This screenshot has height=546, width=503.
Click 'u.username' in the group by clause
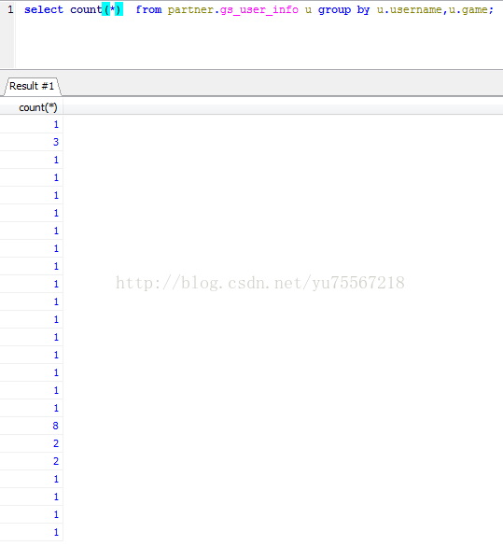[410, 9]
